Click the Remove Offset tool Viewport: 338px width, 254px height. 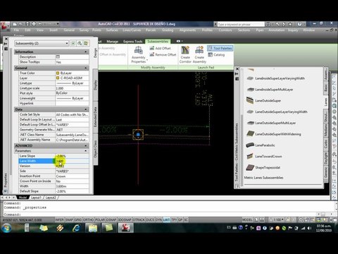[163, 54]
